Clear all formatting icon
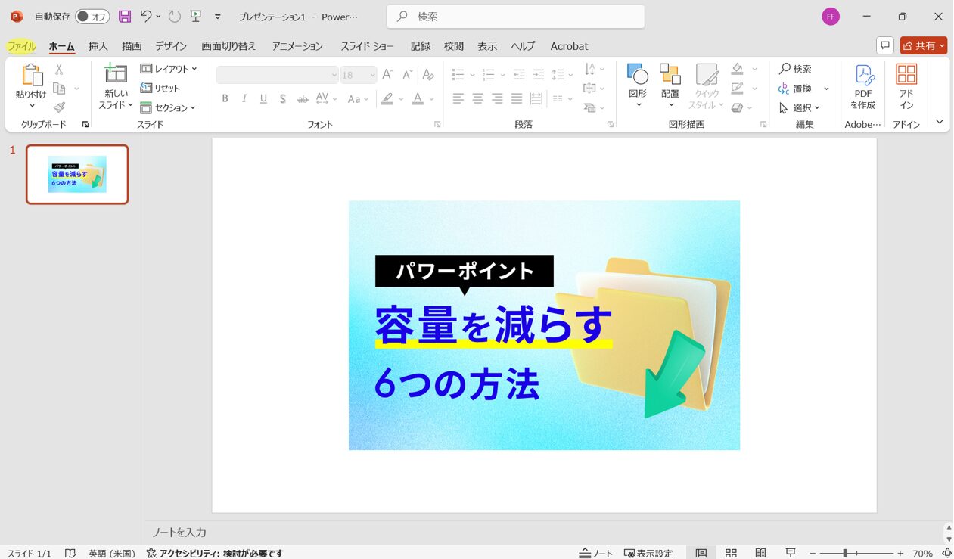This screenshot has height=559, width=954. pos(428,74)
